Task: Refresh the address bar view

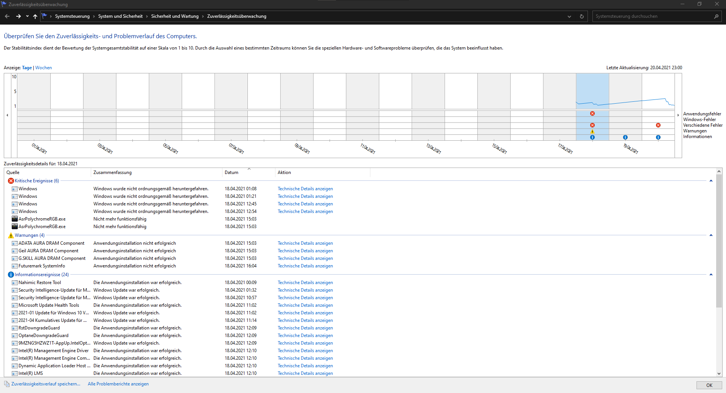Action: pos(582,16)
